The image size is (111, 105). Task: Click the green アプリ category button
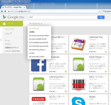[x=11, y=24]
